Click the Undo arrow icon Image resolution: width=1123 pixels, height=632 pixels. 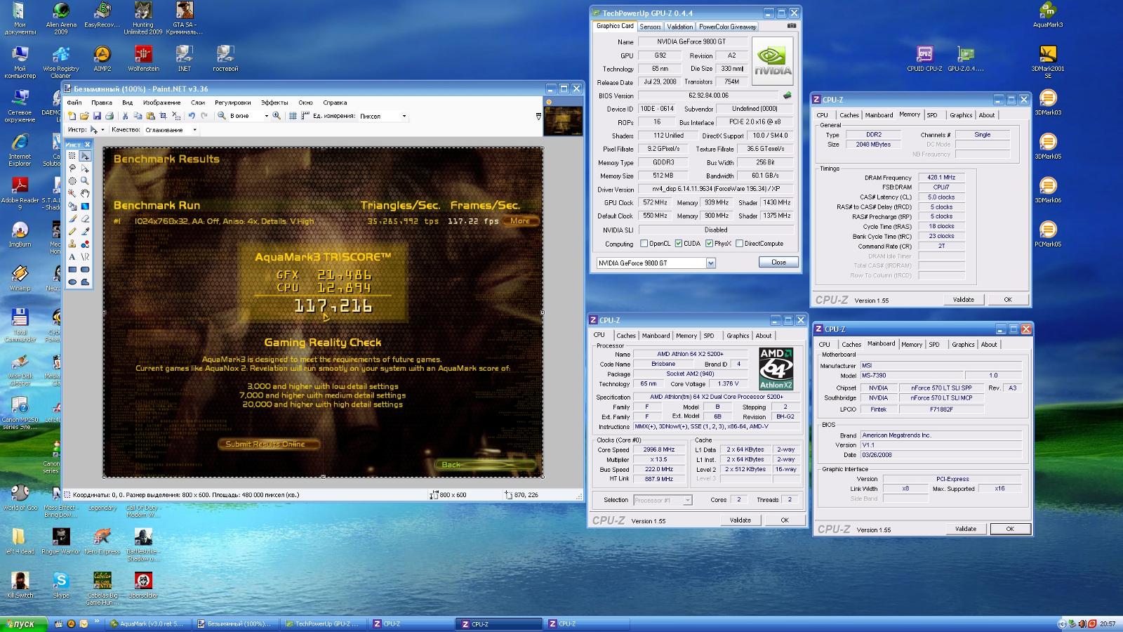(x=192, y=116)
